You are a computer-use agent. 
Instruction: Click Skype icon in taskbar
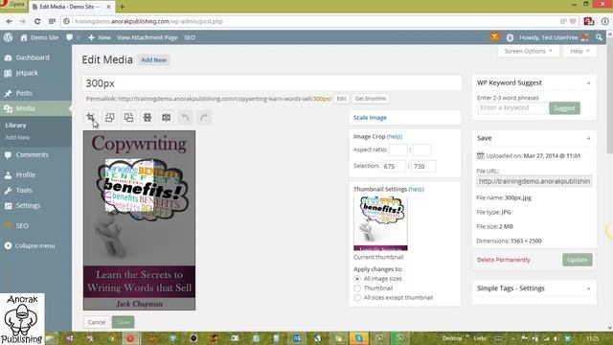pyautogui.click(x=358, y=338)
